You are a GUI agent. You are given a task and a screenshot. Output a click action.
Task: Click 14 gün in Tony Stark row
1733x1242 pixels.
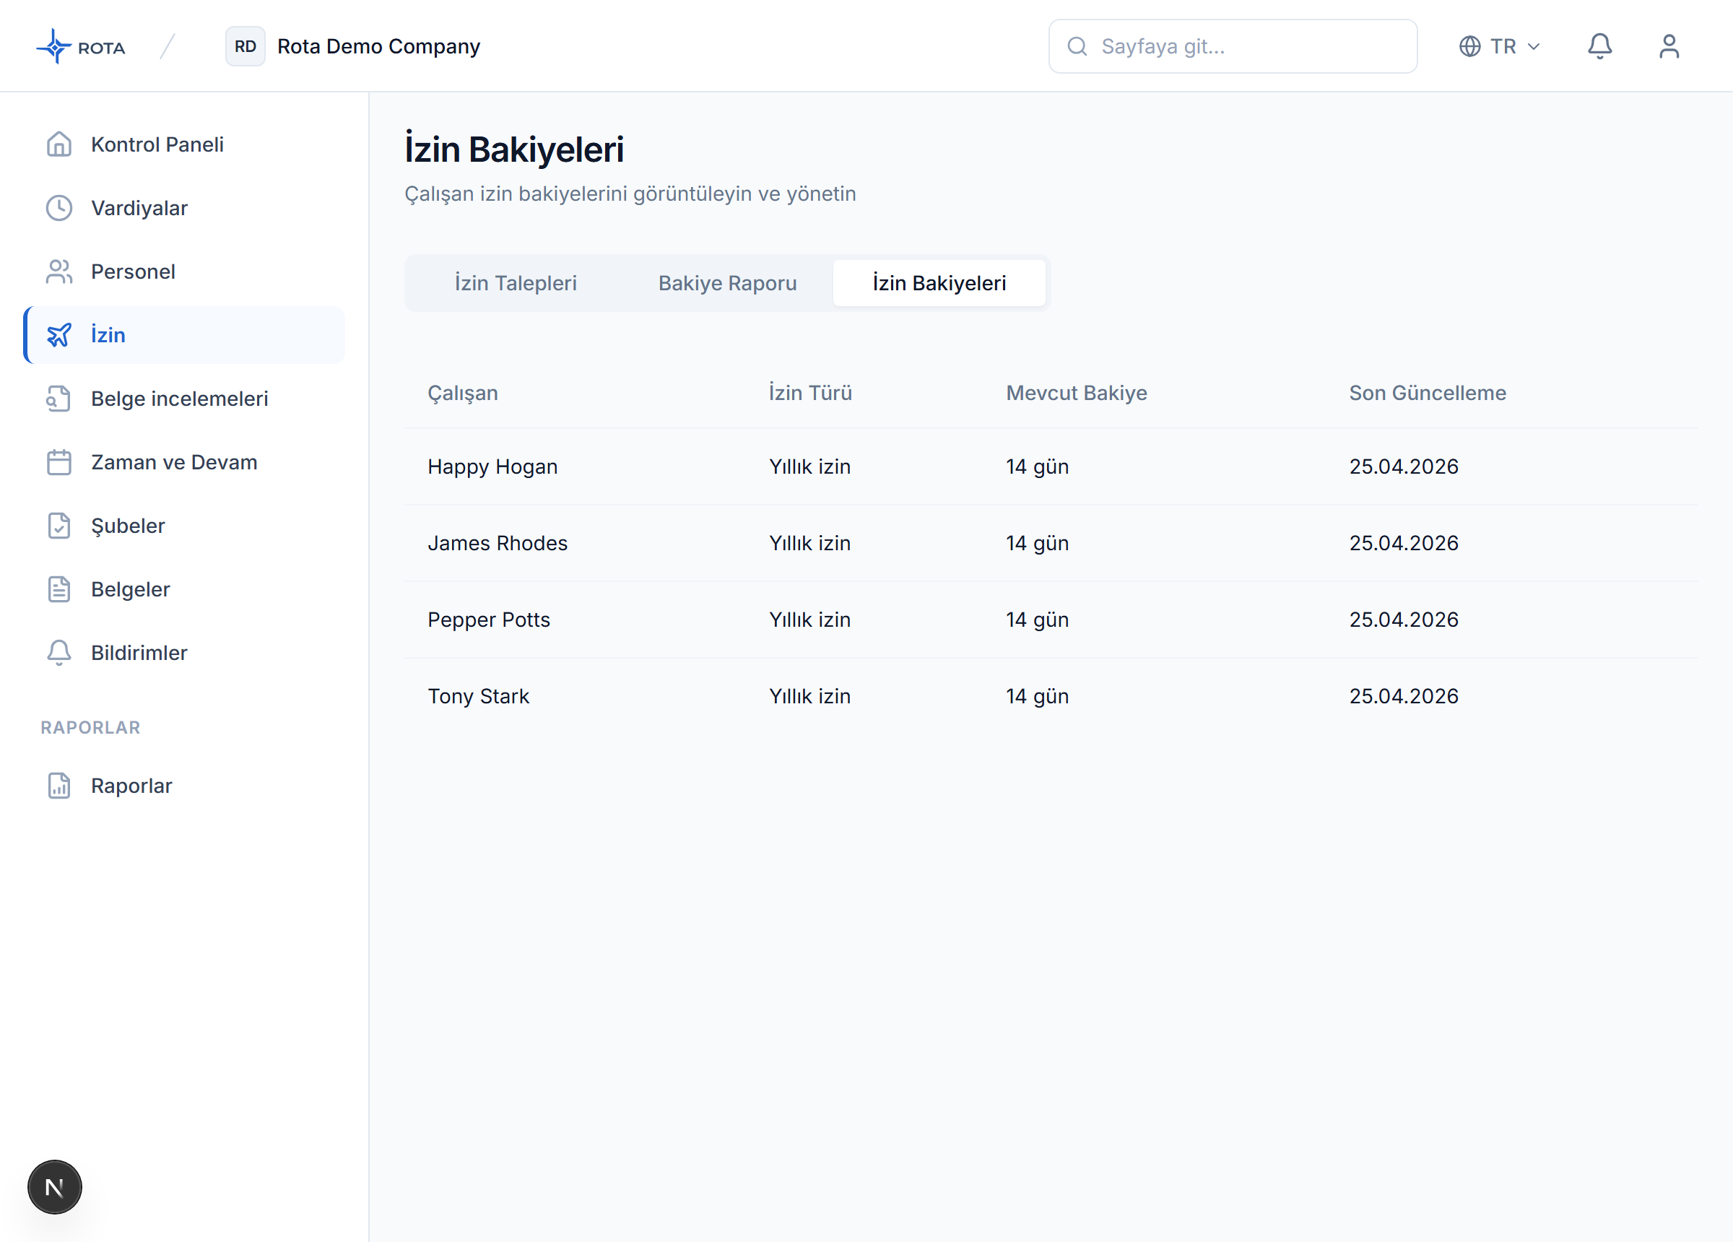click(1037, 696)
